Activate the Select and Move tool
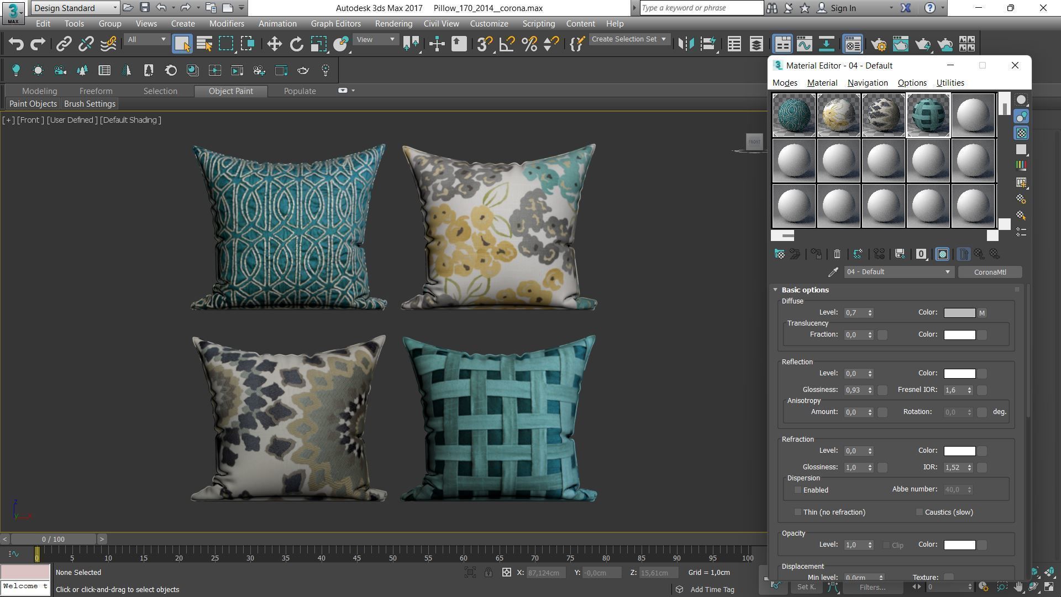Screen dimensions: 1061x597 click(274, 44)
